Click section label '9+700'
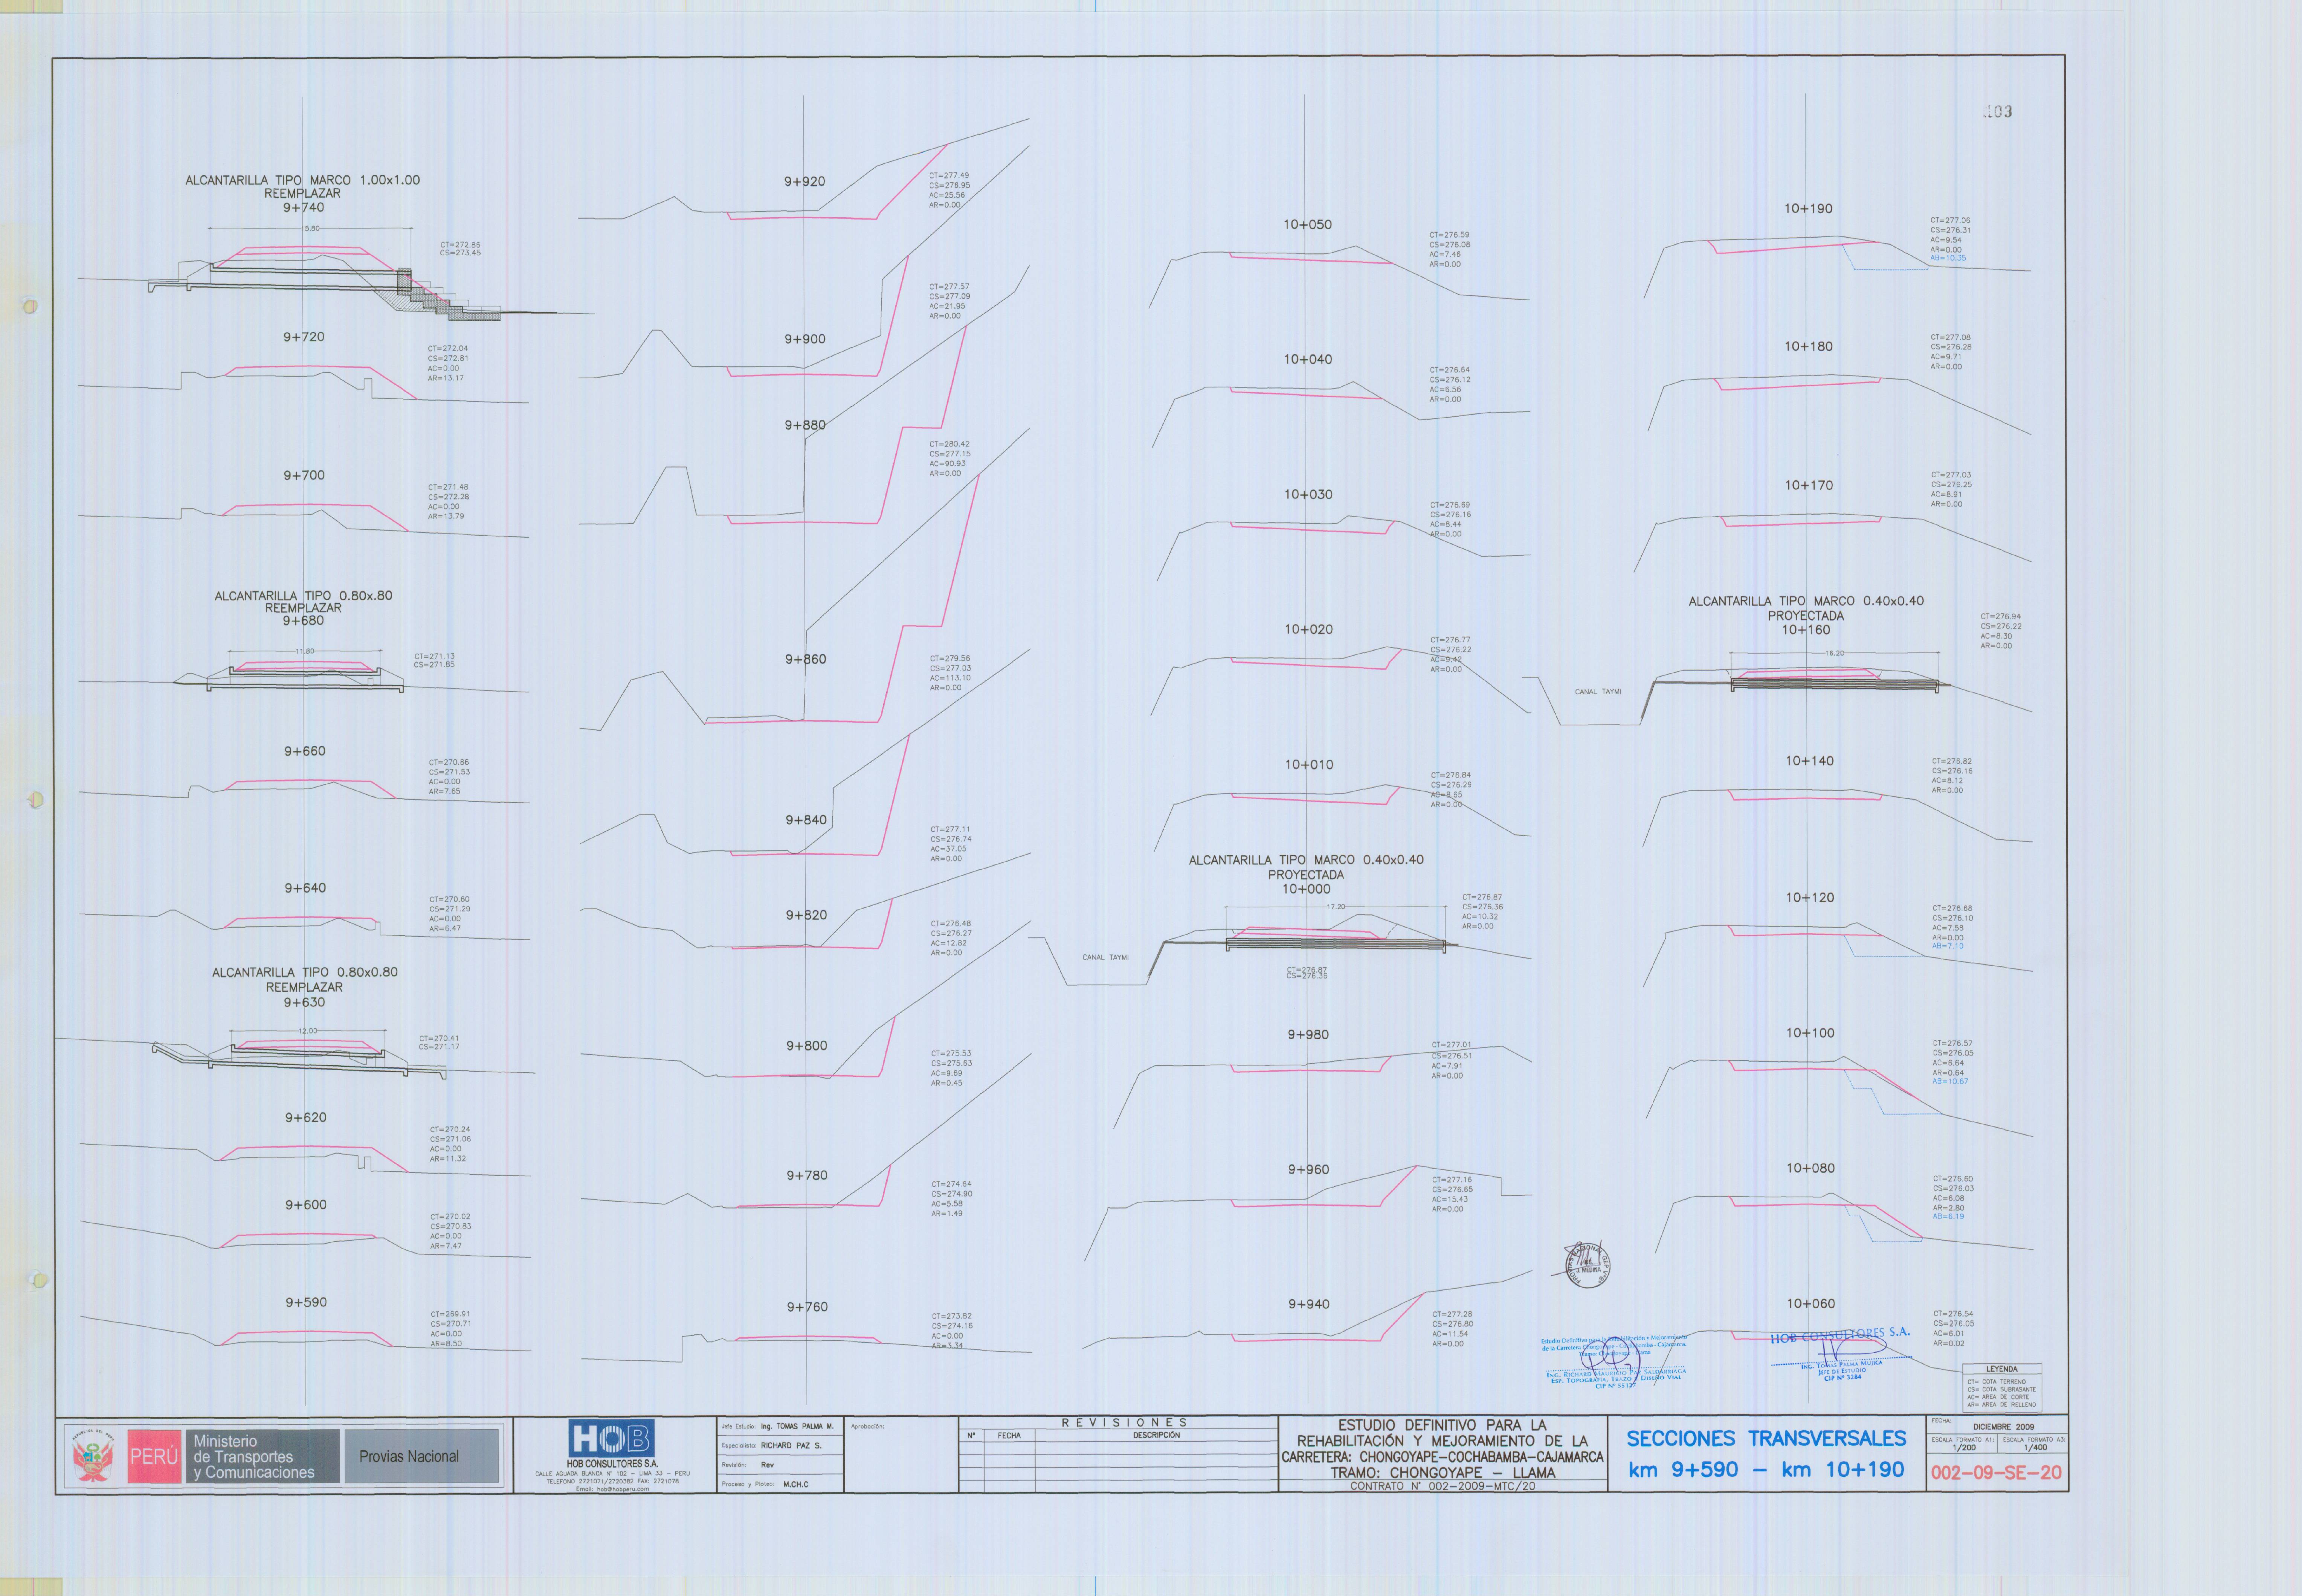 (303, 475)
